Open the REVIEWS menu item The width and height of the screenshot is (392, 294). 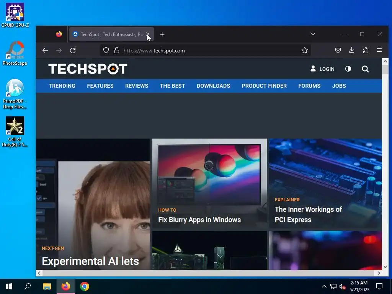137,86
